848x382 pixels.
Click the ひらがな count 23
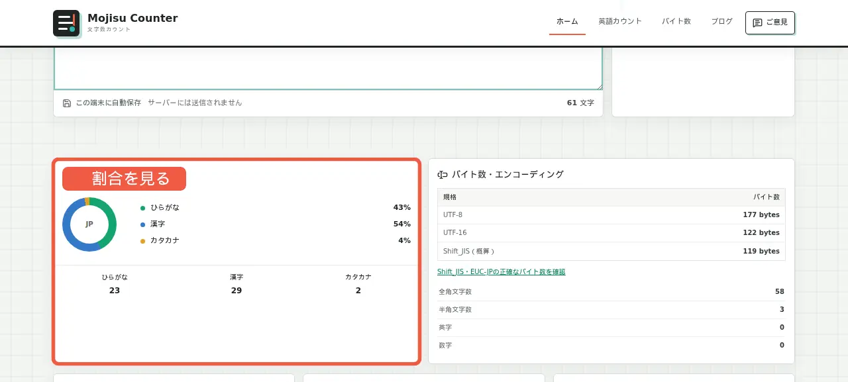coord(115,291)
